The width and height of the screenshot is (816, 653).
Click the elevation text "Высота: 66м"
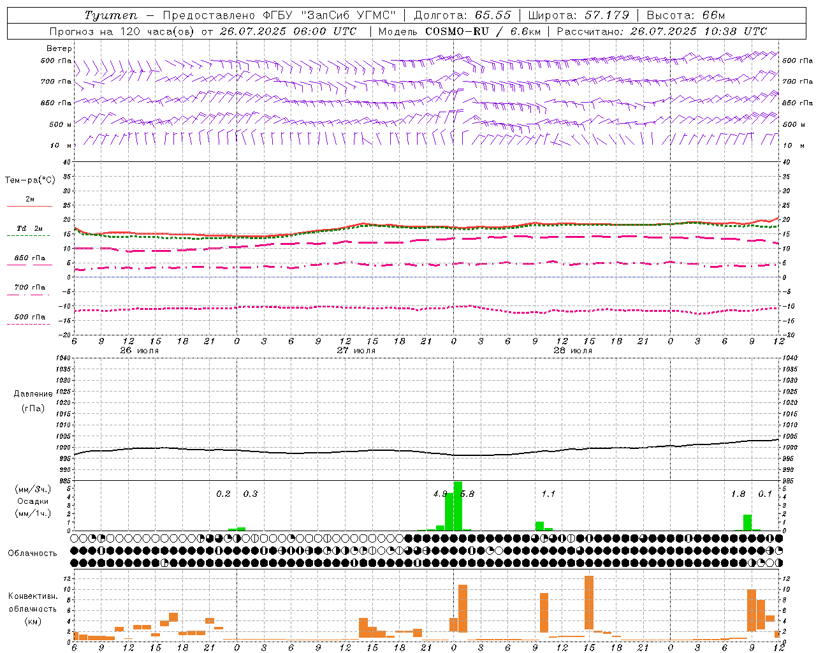[x=686, y=15]
